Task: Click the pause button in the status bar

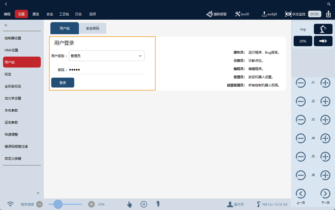Action: [144, 204]
